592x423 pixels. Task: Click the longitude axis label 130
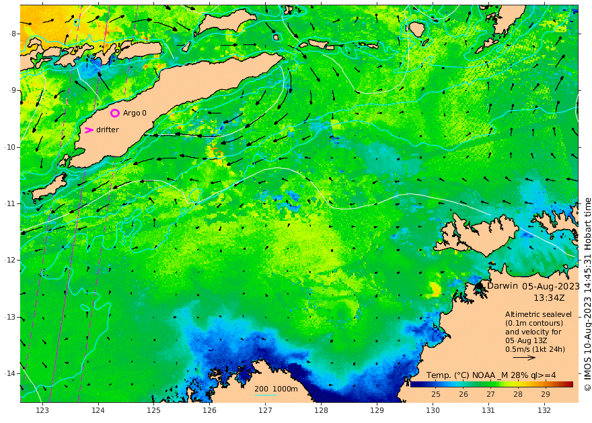(433, 410)
